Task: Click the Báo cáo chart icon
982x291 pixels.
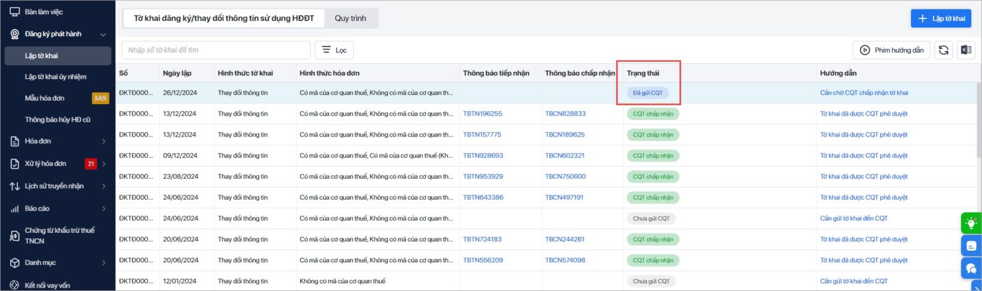Action: (15, 209)
